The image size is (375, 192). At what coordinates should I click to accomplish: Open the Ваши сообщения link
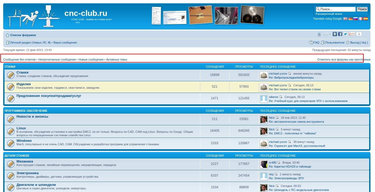(65, 42)
